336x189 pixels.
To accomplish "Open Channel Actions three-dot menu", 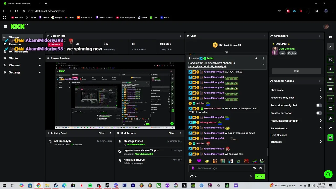I will pyautogui.click(x=320, y=81).
